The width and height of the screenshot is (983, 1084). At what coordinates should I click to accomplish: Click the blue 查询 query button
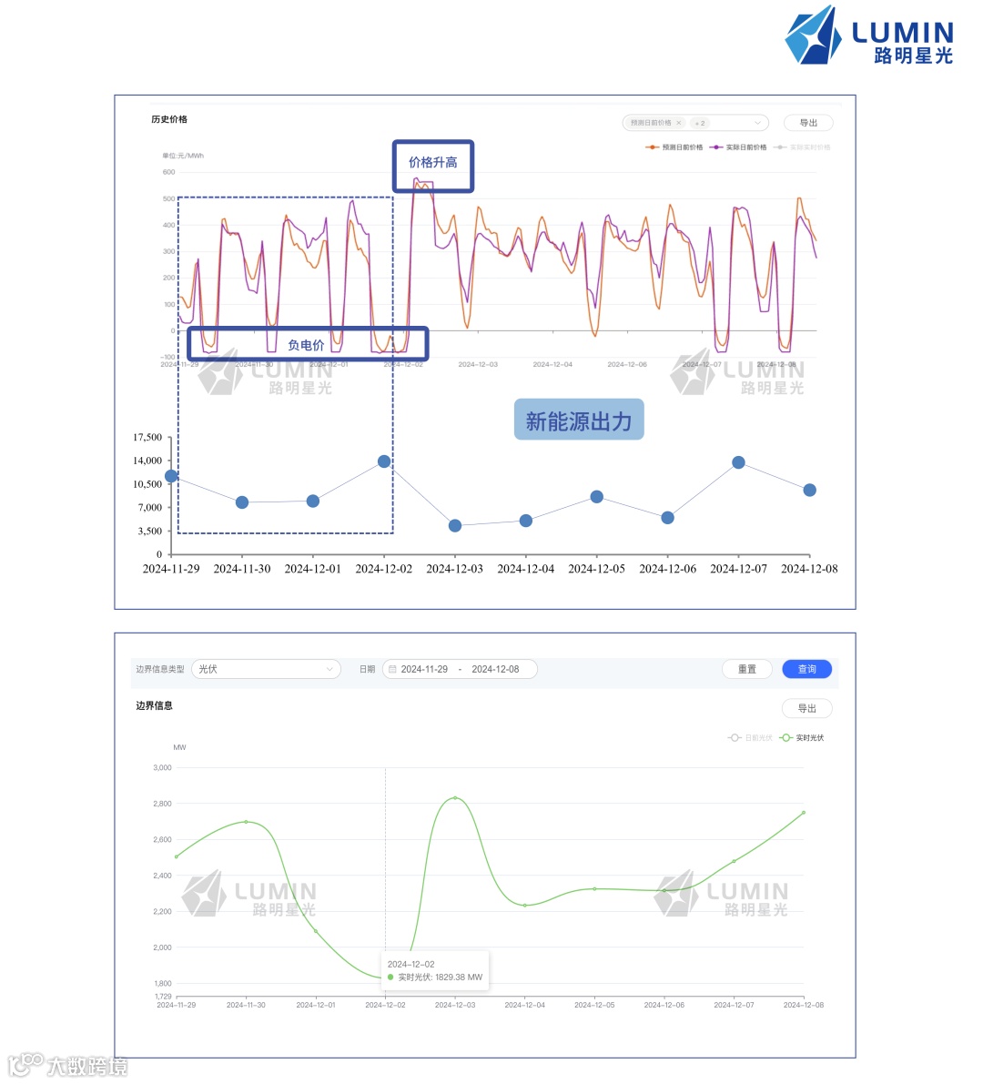click(806, 669)
